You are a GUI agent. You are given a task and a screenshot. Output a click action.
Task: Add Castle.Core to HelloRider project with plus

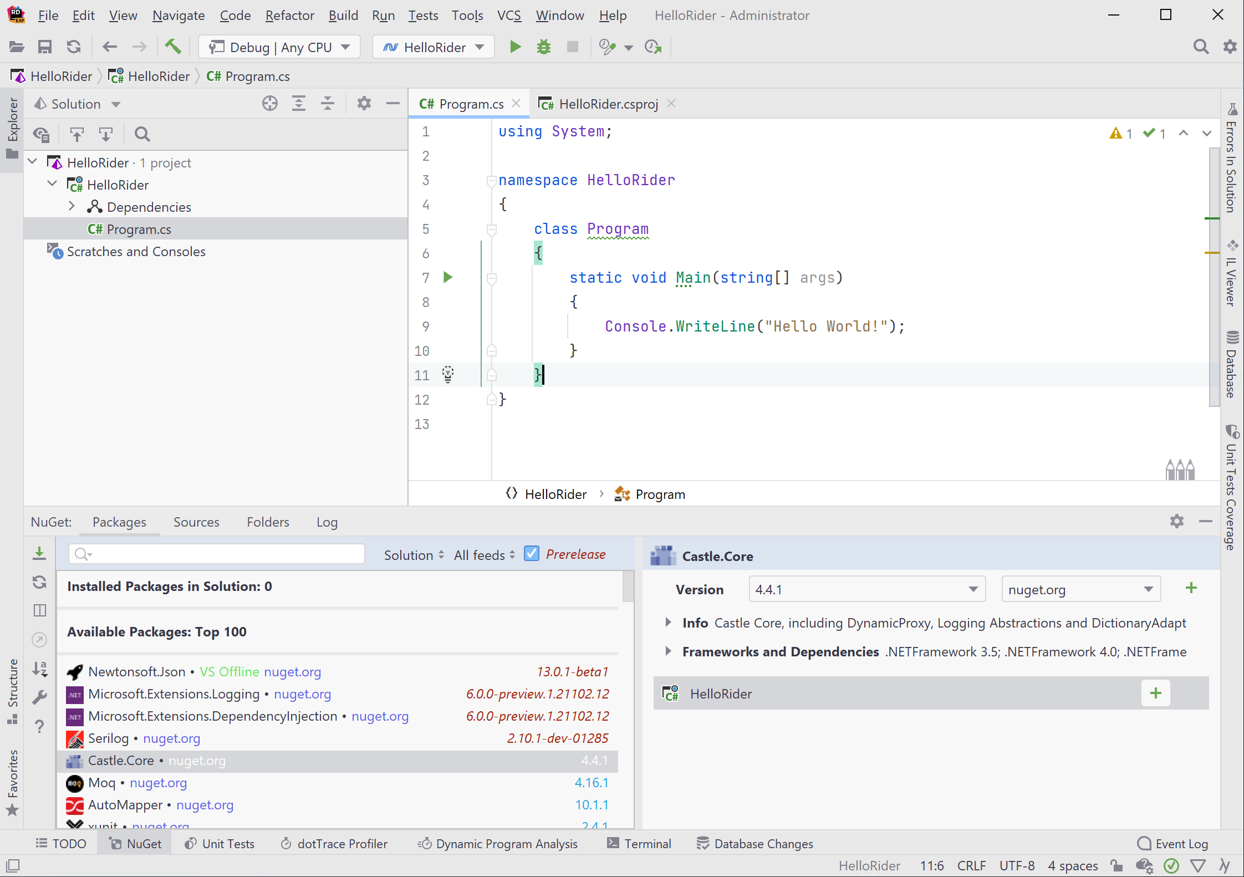[1155, 694]
